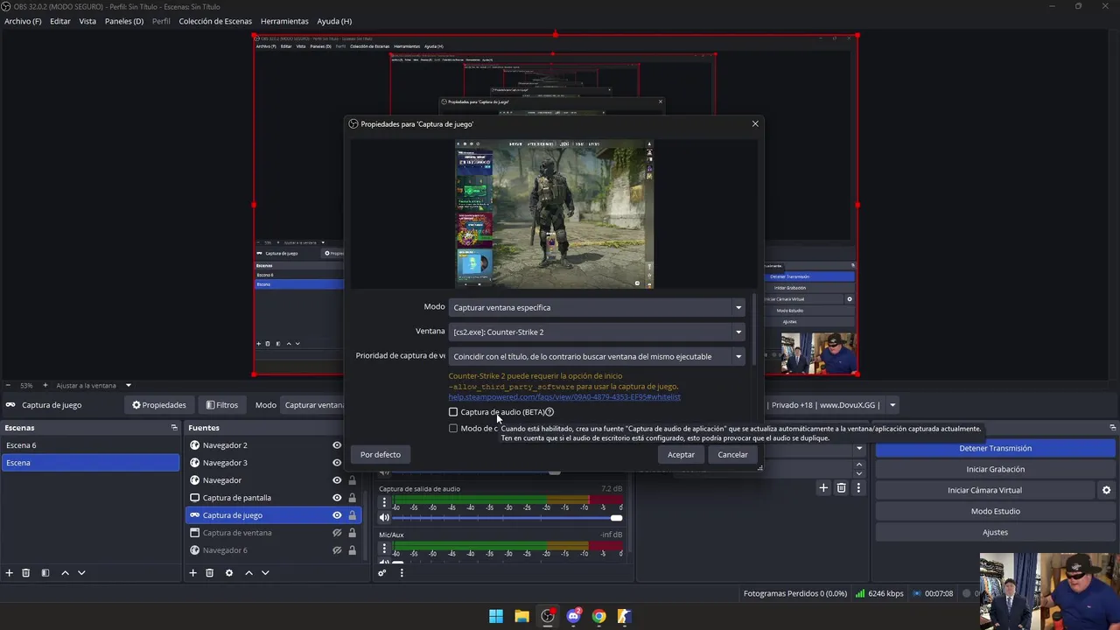Open options dots for Captura de salida de audio
This screenshot has height=630, width=1120.
[384, 502]
